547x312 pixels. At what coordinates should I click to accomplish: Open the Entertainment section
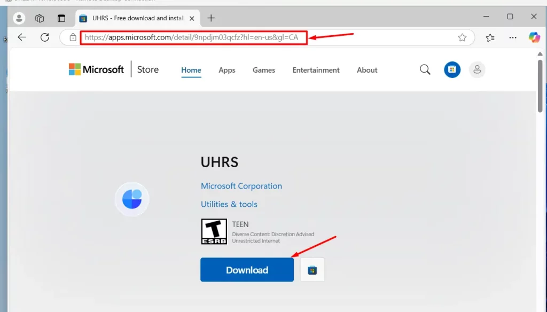(316, 70)
